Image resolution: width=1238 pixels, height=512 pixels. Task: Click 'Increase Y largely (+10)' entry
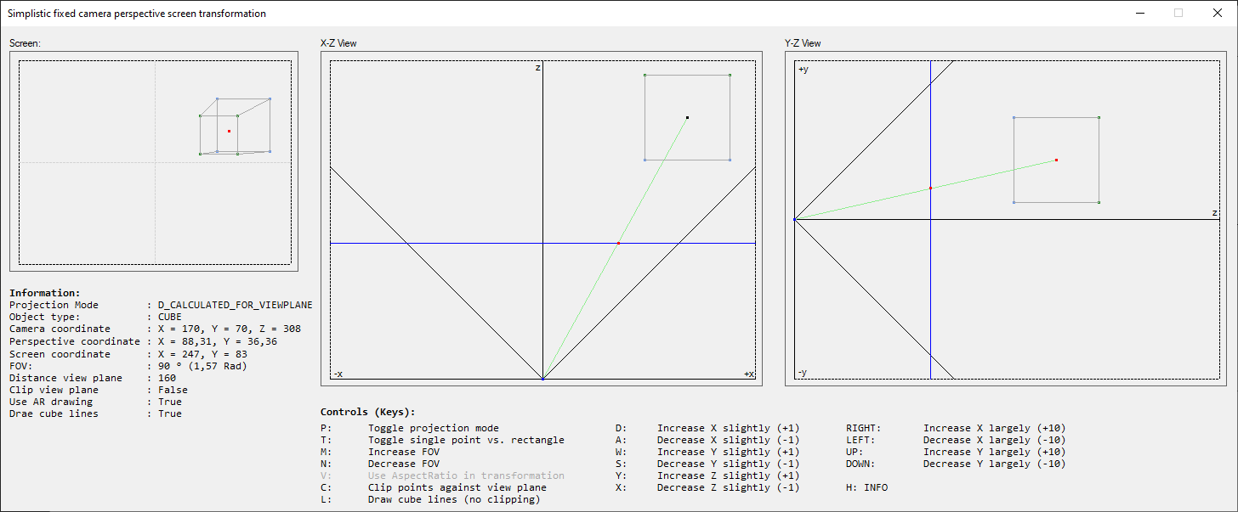995,452
